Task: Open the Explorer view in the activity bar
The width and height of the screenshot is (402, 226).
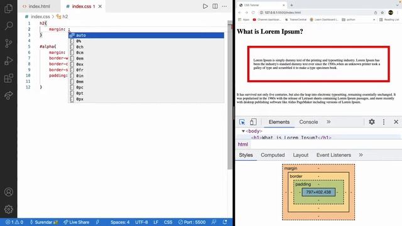Action: 8,8
